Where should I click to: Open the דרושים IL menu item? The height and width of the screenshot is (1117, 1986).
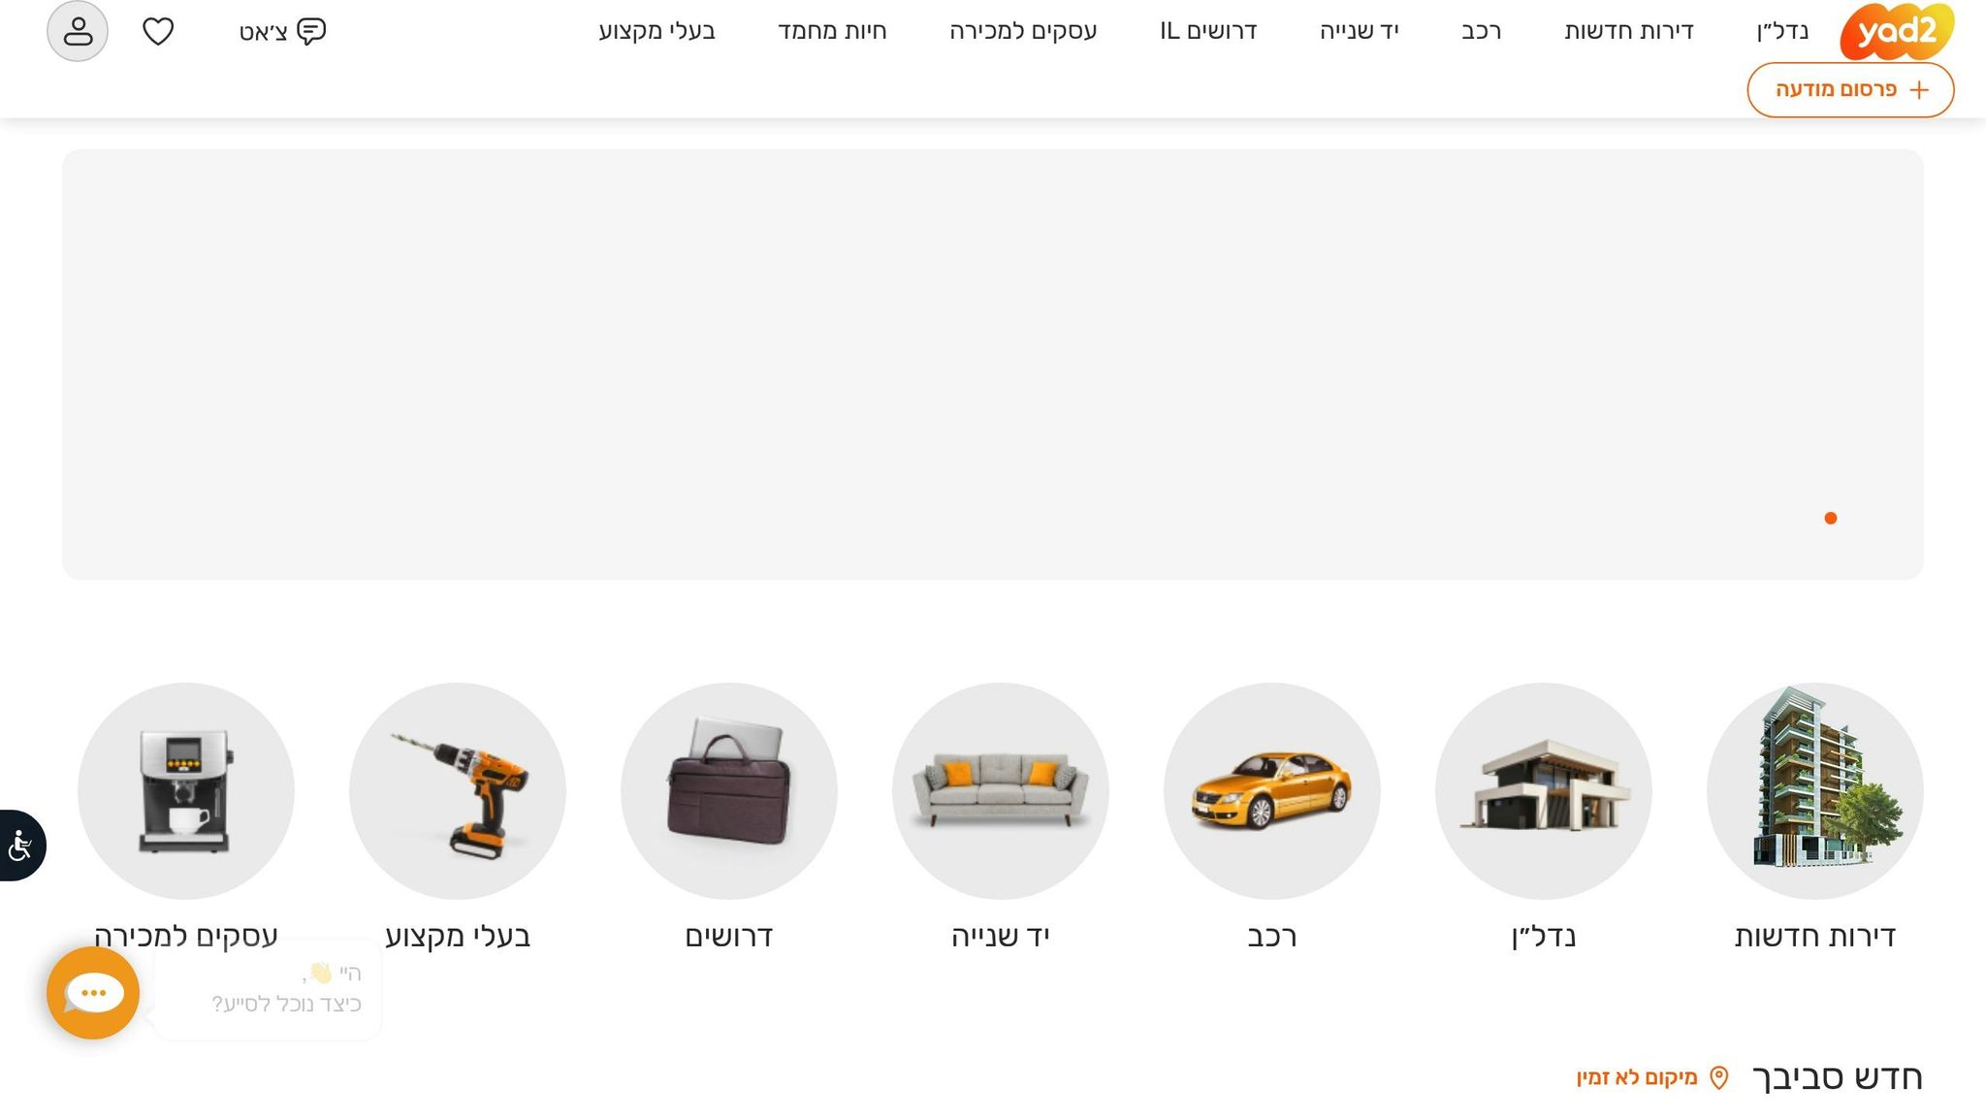pyautogui.click(x=1208, y=31)
